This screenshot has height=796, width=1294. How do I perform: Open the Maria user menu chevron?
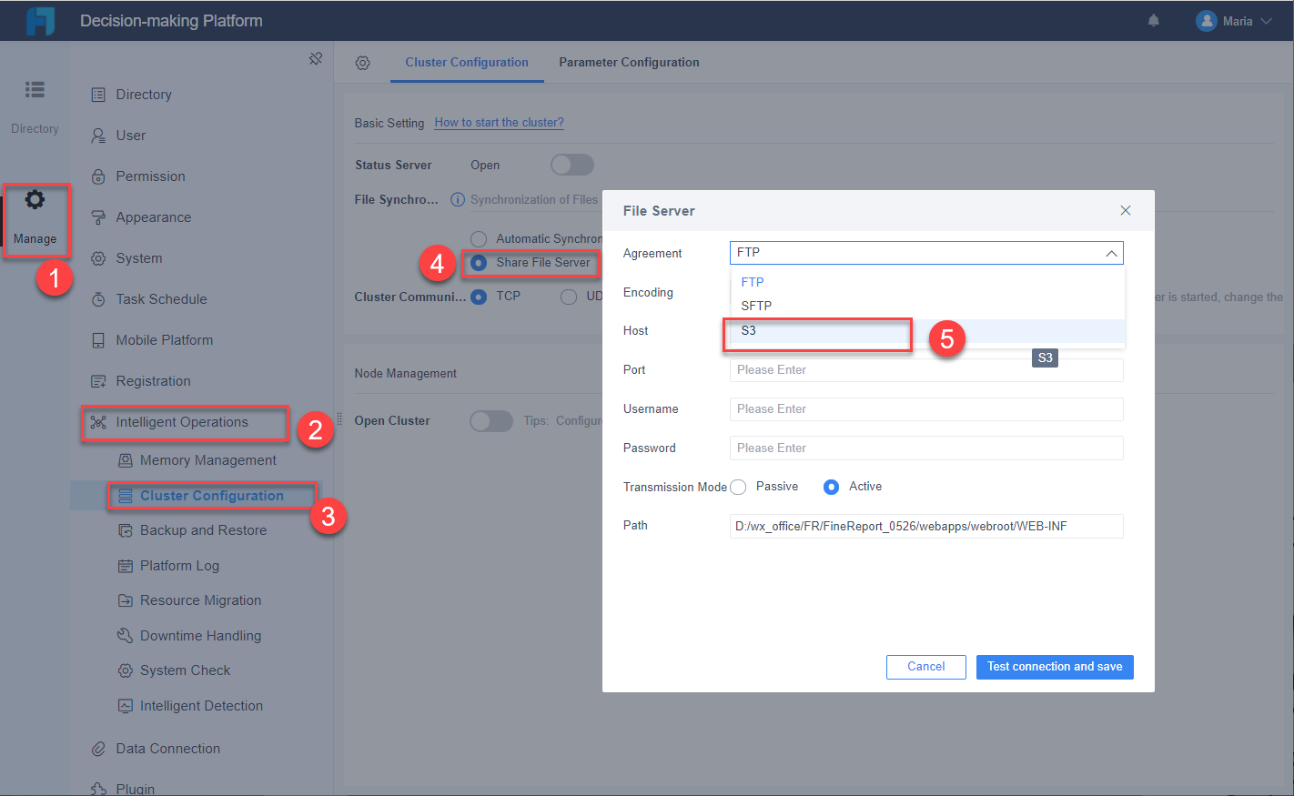tap(1266, 21)
